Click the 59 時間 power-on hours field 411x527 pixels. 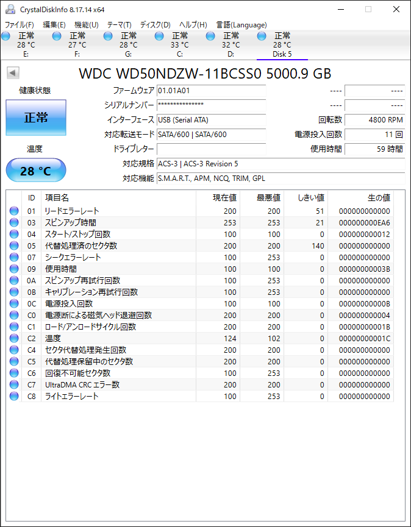point(374,149)
